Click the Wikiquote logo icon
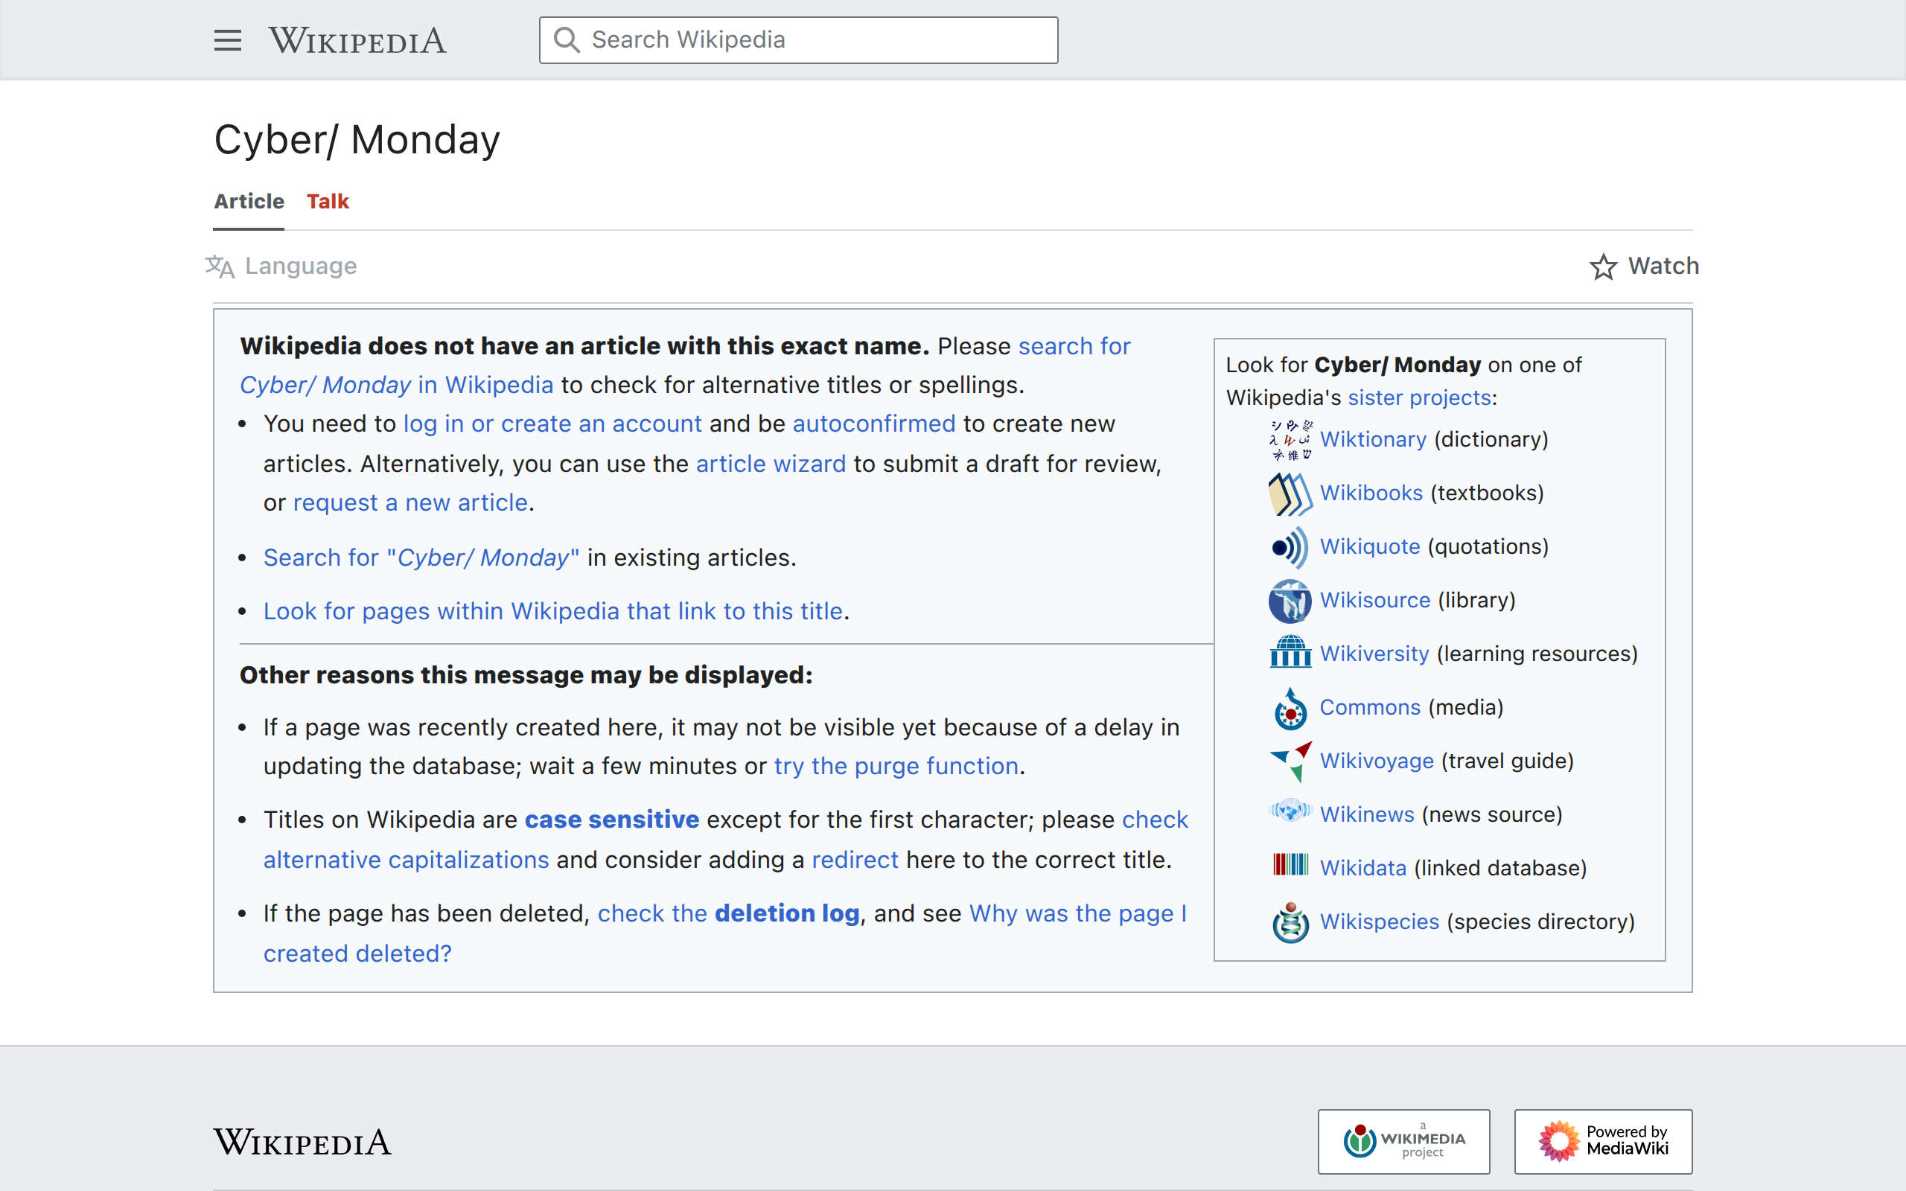Image resolution: width=1906 pixels, height=1191 pixels. click(1290, 547)
